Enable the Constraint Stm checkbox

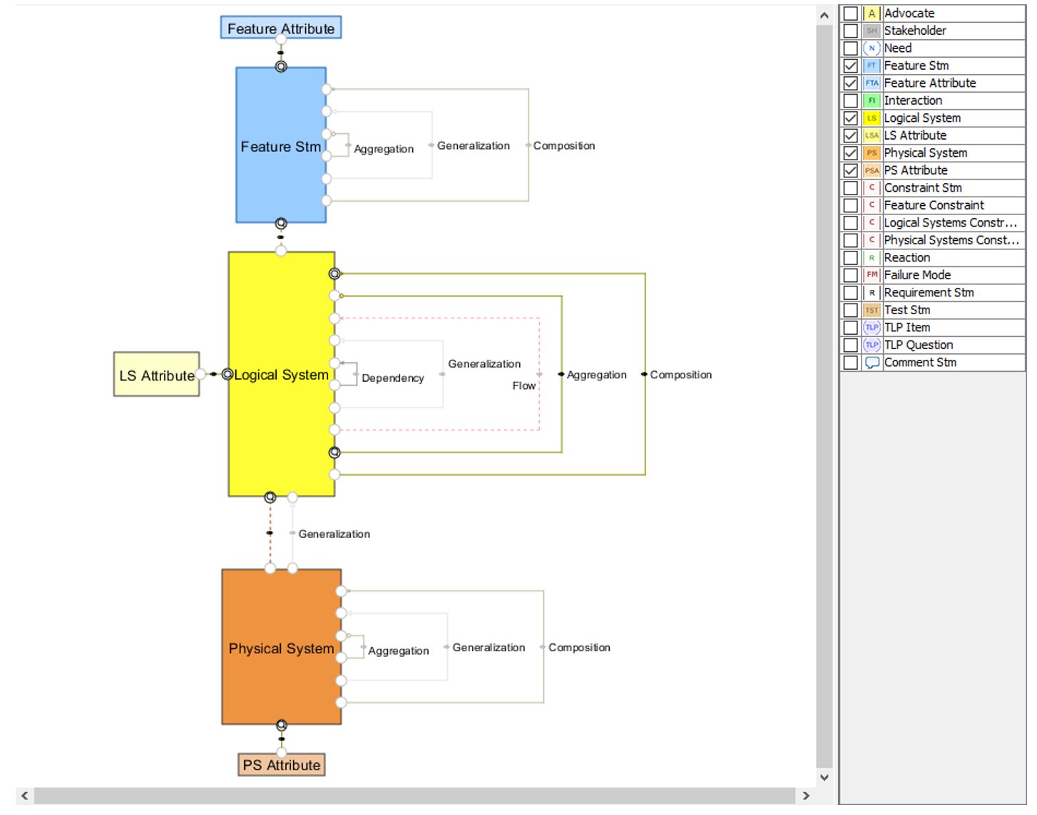coord(849,187)
